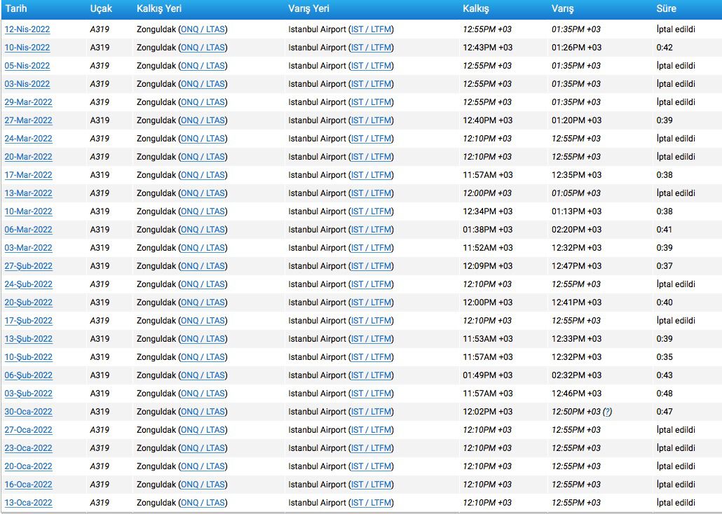Open the 16-Oca-2022 flight date link

(x=29, y=485)
